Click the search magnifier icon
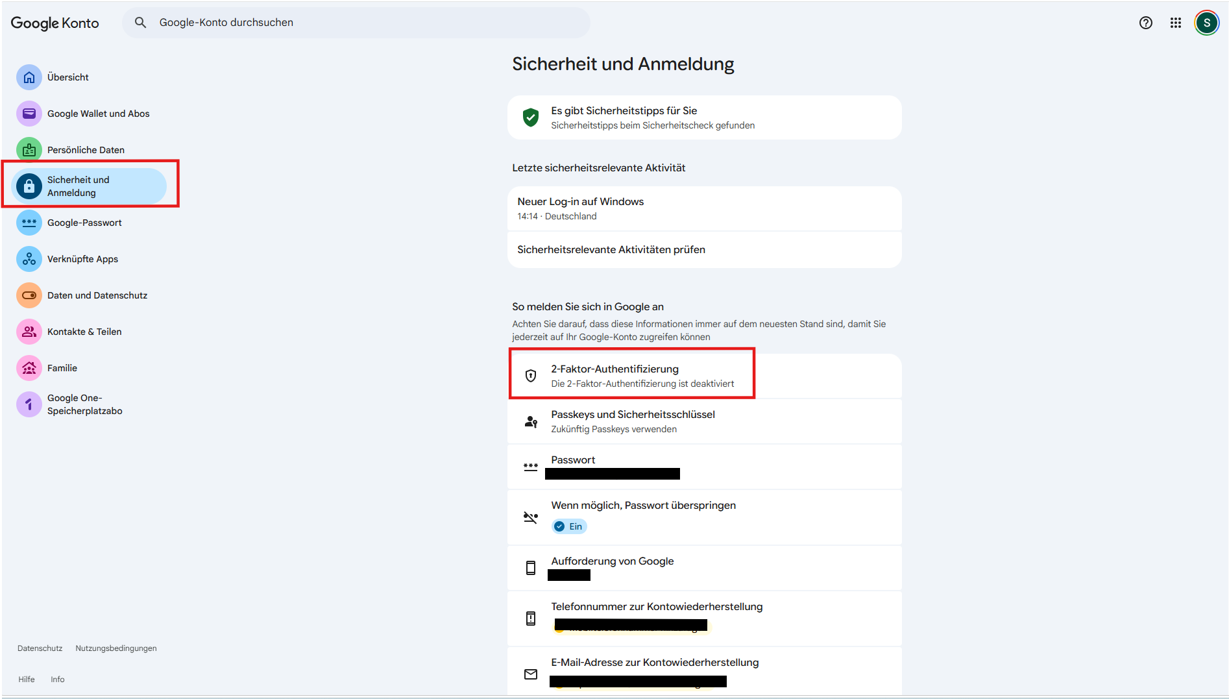 [140, 23]
